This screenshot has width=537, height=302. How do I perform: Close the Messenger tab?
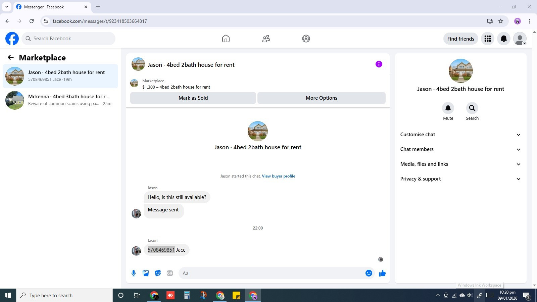(x=86, y=7)
